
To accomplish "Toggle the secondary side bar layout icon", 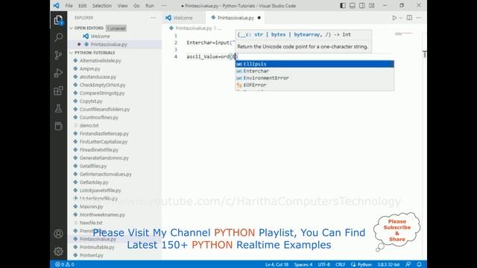I will [362, 5].
